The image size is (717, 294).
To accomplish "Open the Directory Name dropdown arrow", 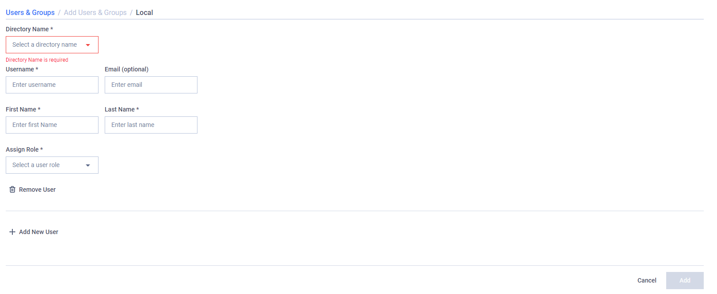I will [x=88, y=45].
